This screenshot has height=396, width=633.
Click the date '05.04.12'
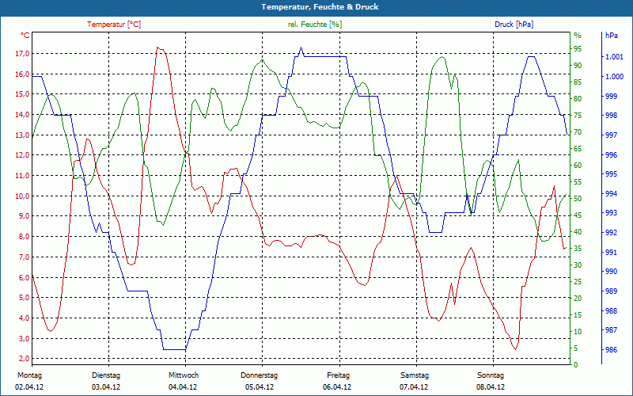[x=260, y=387]
